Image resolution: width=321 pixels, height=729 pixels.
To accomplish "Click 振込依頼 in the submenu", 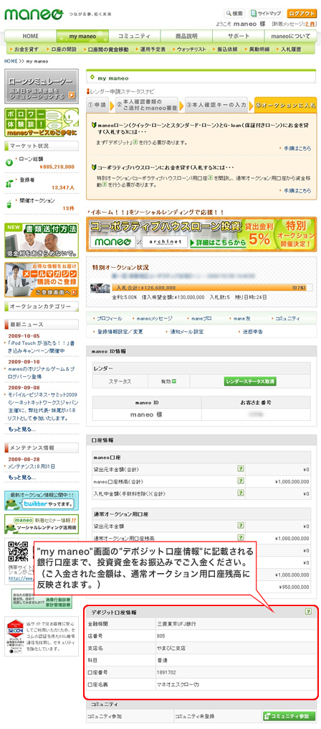I will click(x=227, y=49).
